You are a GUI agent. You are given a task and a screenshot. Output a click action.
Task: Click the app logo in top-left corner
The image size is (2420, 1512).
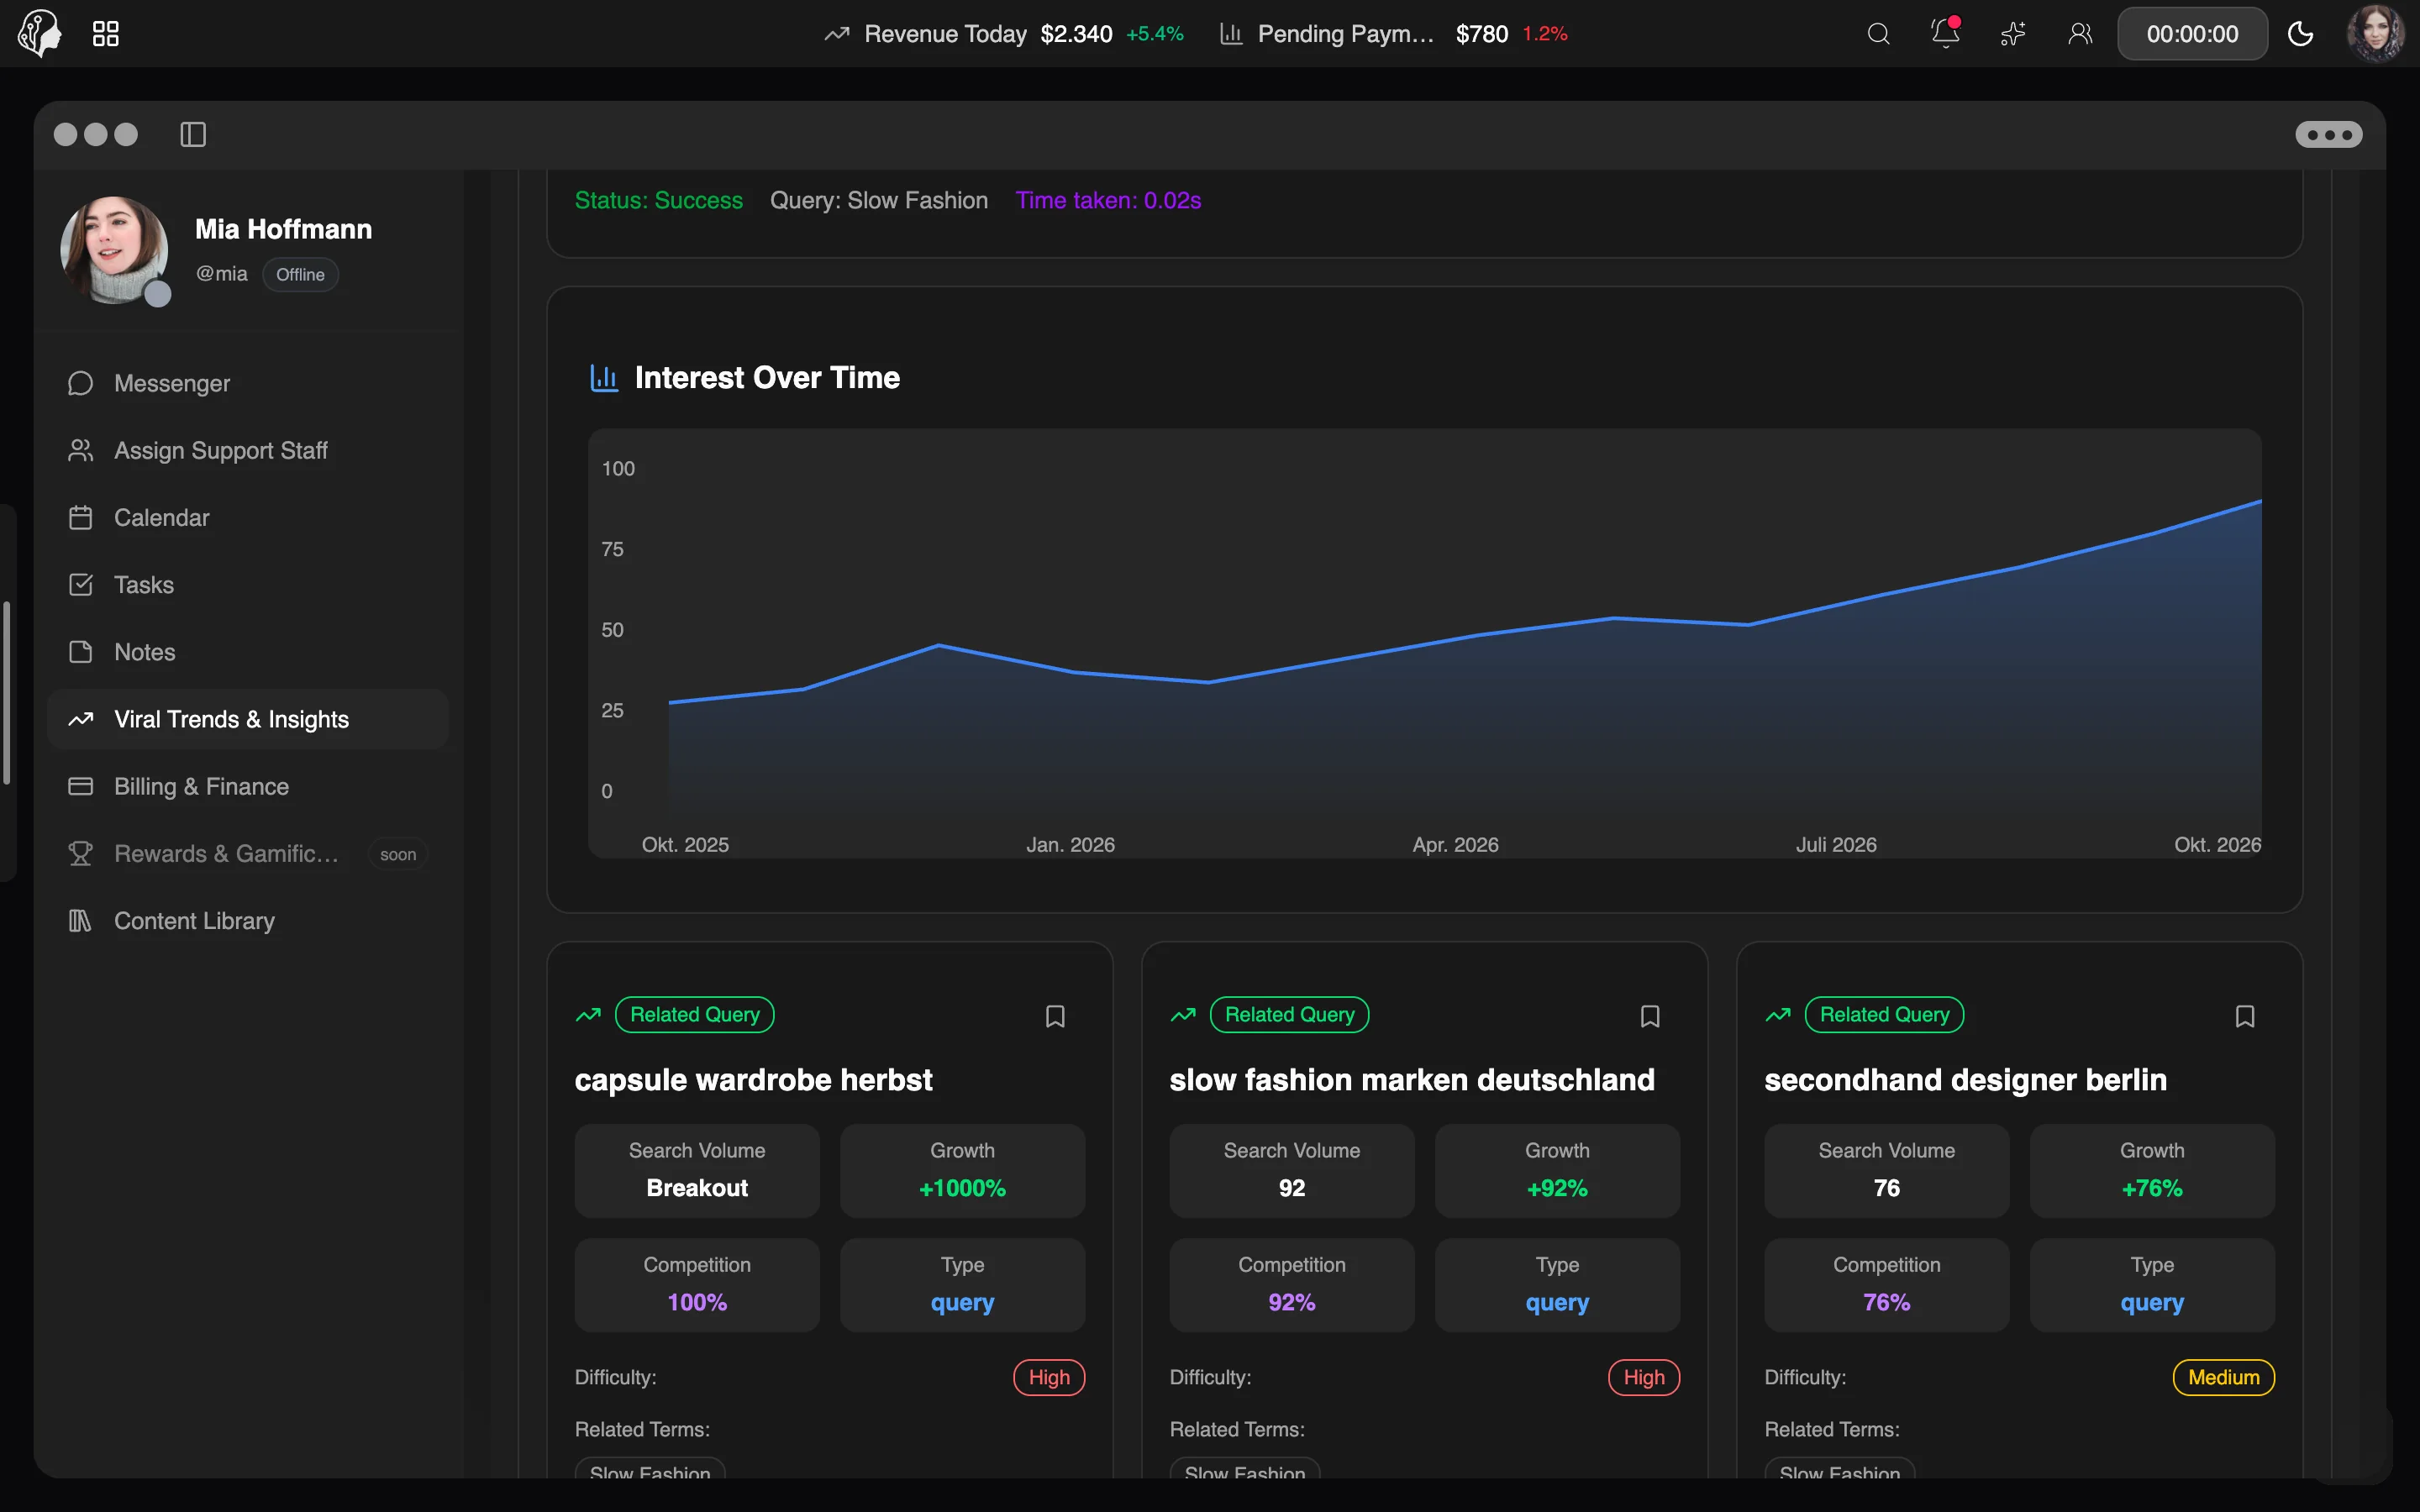tap(40, 34)
